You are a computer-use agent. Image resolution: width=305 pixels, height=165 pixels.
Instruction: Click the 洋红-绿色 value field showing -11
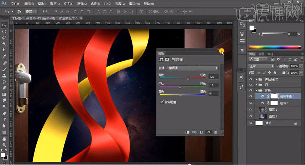[213, 85]
